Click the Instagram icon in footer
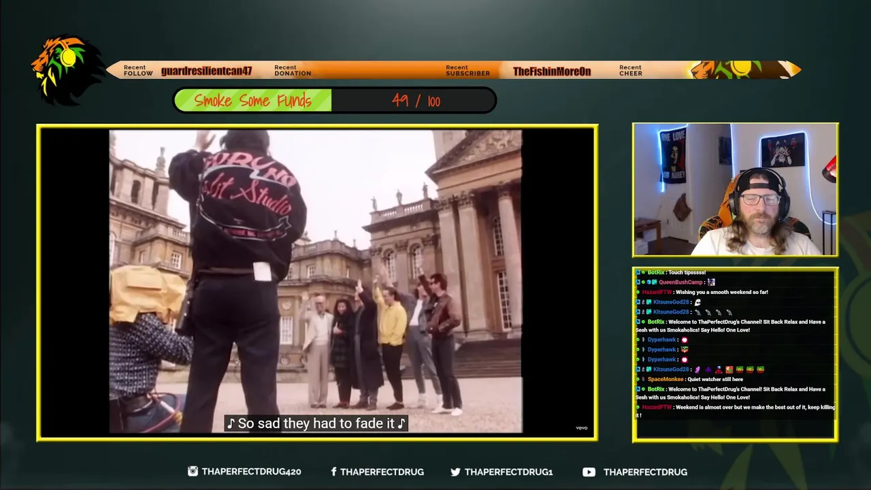 tap(193, 471)
